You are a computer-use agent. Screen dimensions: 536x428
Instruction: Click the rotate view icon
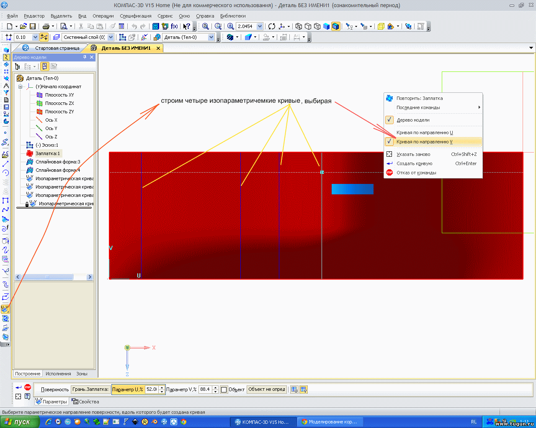tap(272, 26)
